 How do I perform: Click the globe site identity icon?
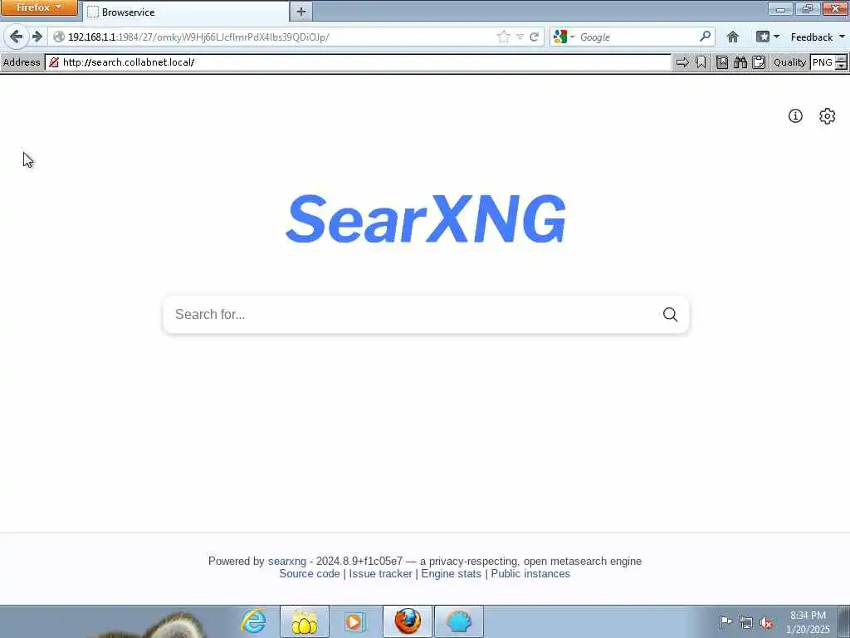tap(59, 37)
